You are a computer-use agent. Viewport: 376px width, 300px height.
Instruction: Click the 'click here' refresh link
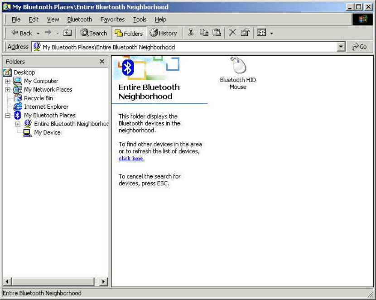(x=132, y=158)
